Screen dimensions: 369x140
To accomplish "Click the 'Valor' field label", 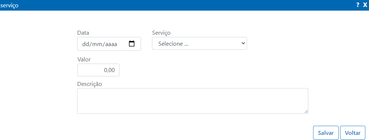I will coord(84,60).
